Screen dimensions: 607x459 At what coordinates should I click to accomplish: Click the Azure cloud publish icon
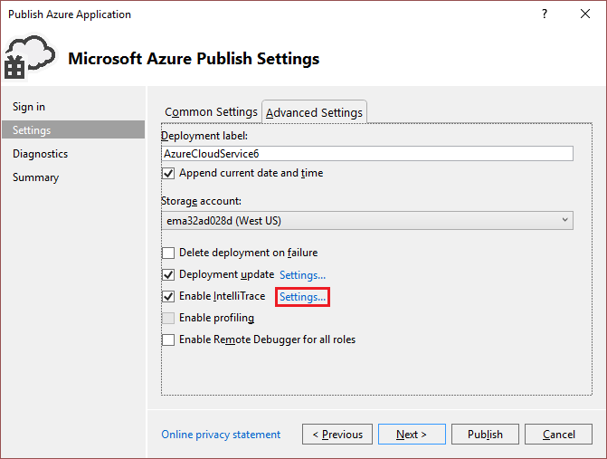30,57
